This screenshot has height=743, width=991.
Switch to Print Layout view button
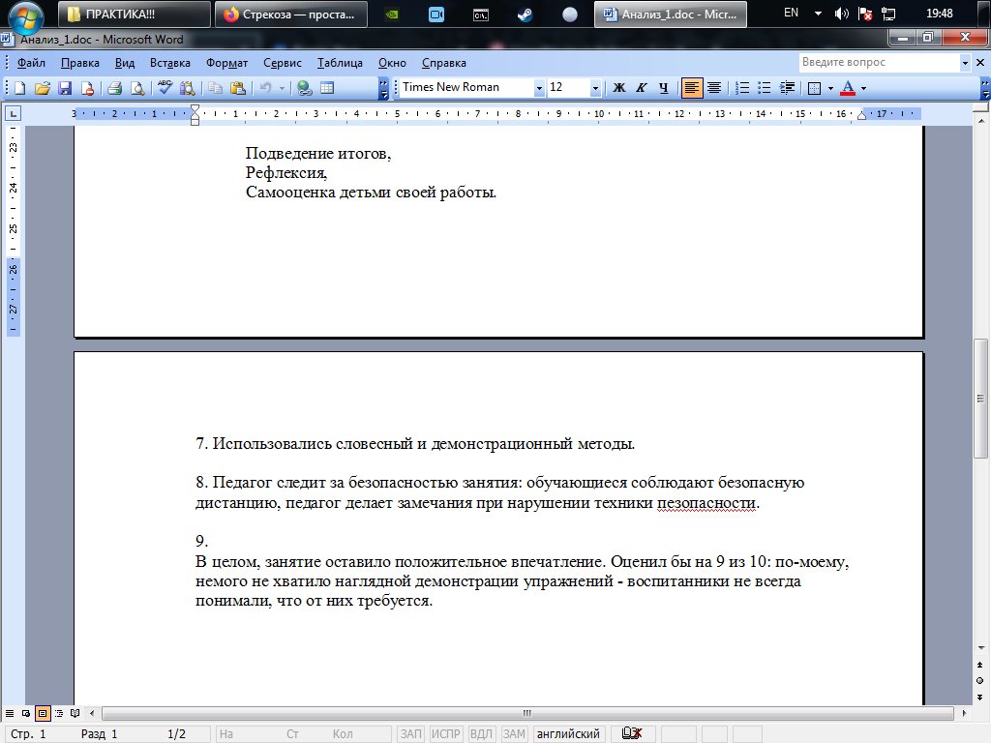(43, 713)
